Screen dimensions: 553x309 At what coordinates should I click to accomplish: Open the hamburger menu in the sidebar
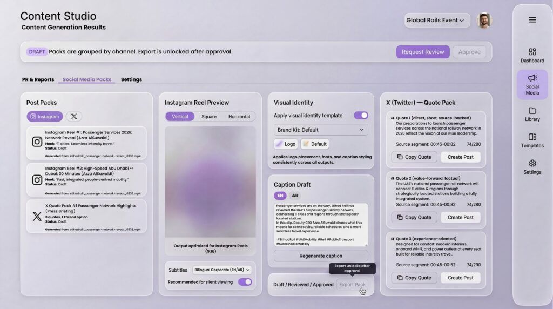(x=532, y=20)
